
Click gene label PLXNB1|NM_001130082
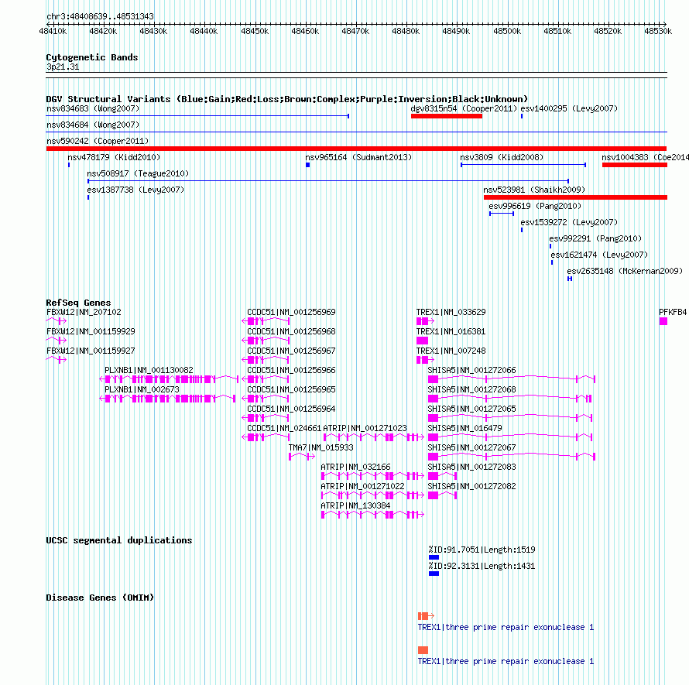pyautogui.click(x=149, y=370)
